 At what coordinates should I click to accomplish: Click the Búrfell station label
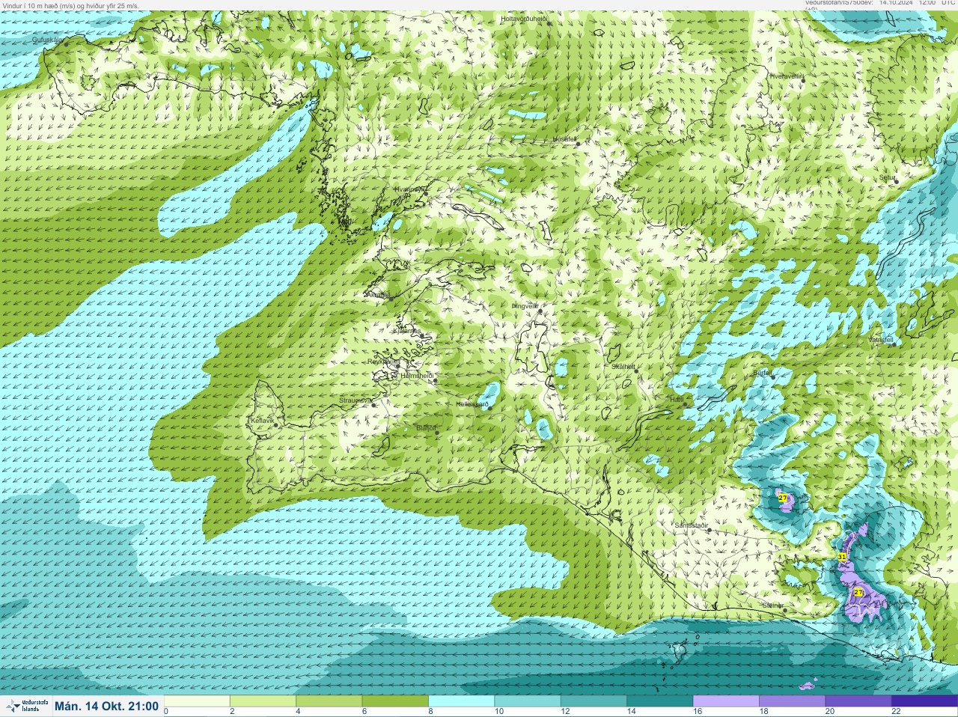click(x=762, y=372)
